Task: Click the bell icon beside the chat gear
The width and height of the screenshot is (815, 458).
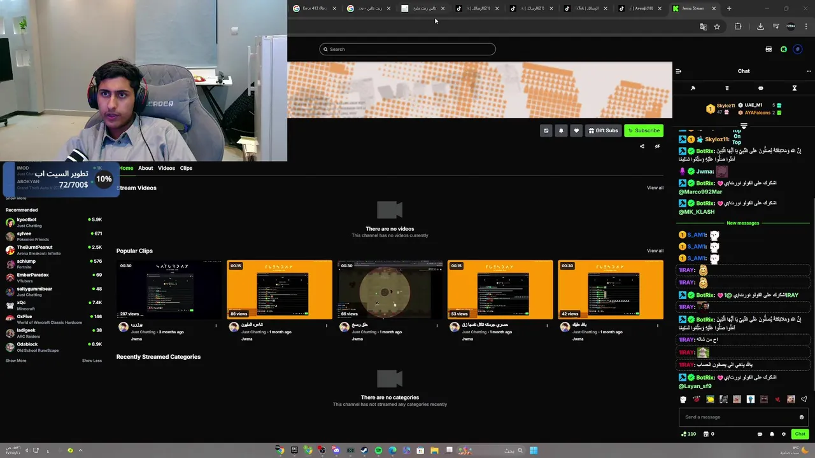Action: [x=772, y=434]
